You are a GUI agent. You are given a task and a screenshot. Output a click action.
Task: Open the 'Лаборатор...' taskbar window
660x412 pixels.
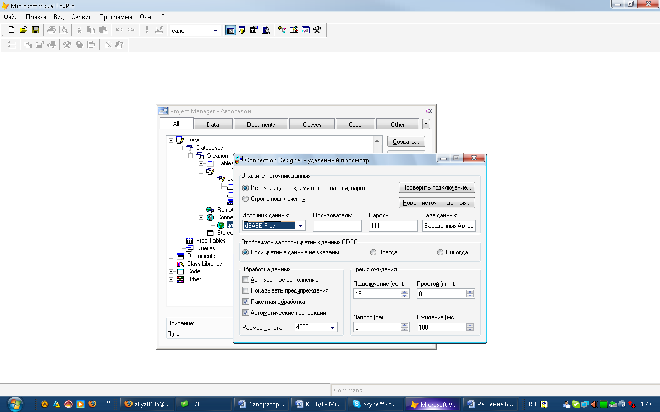click(x=262, y=404)
